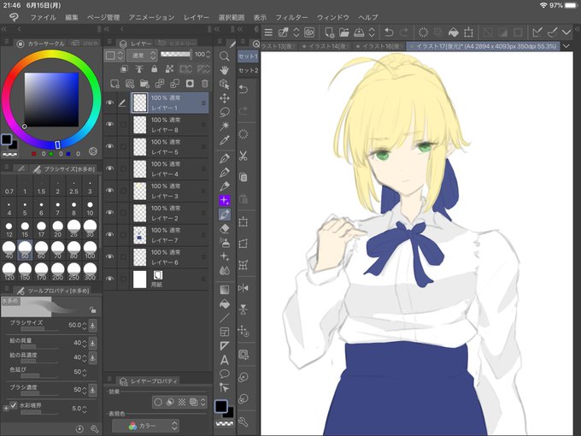The height and width of the screenshot is (436, 581).
Task: Switch to the セット2 quick access tab
Action: tap(248, 70)
